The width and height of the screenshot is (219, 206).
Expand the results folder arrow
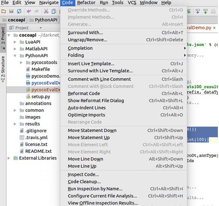coord(15,124)
